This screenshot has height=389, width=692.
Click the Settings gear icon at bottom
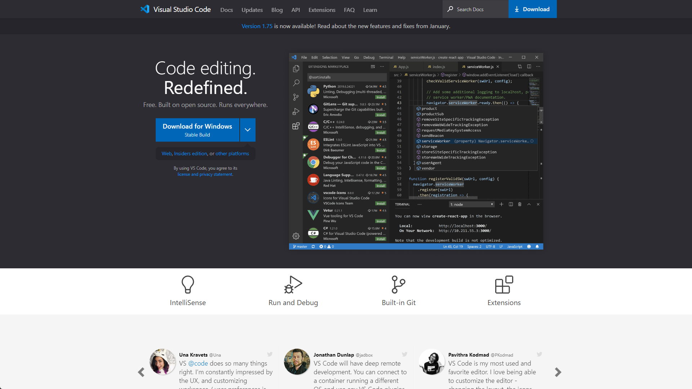(x=296, y=236)
